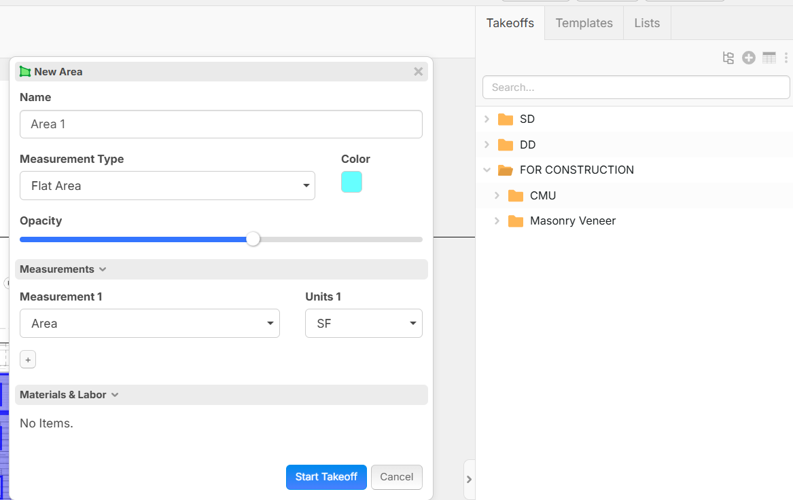Collapse the FOR CONSTRUCTION folder

click(487, 170)
